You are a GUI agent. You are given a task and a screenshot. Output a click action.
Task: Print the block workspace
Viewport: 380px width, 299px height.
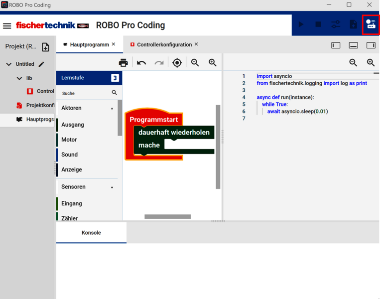click(x=124, y=63)
